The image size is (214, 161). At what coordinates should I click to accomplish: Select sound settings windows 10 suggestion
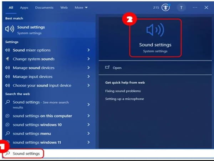(49, 125)
